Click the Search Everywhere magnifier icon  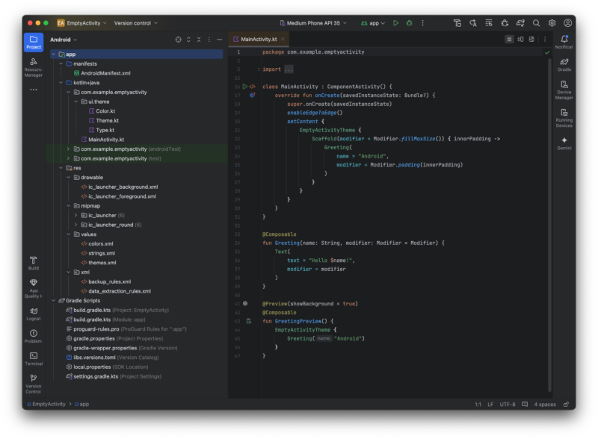click(536, 23)
